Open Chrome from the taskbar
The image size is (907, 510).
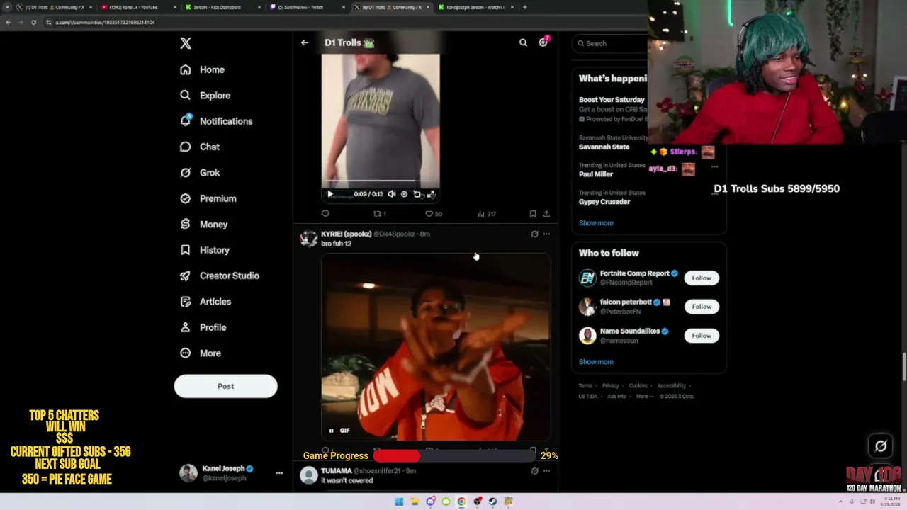point(461,501)
